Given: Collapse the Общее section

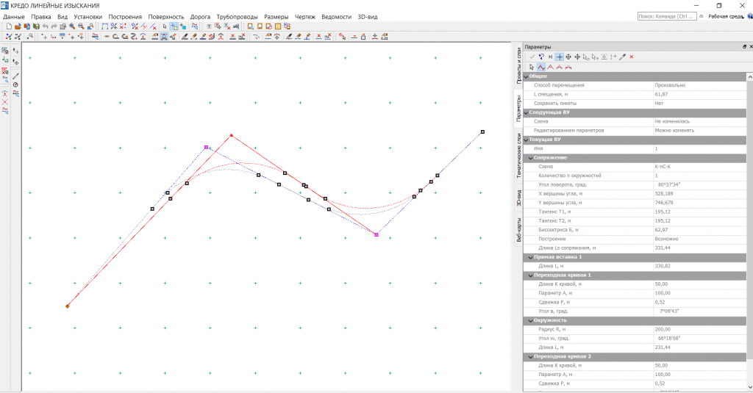Looking at the screenshot, I should [x=526, y=76].
